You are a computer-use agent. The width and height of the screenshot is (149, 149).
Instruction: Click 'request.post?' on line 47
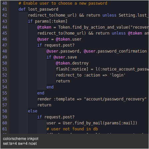point(60,45)
